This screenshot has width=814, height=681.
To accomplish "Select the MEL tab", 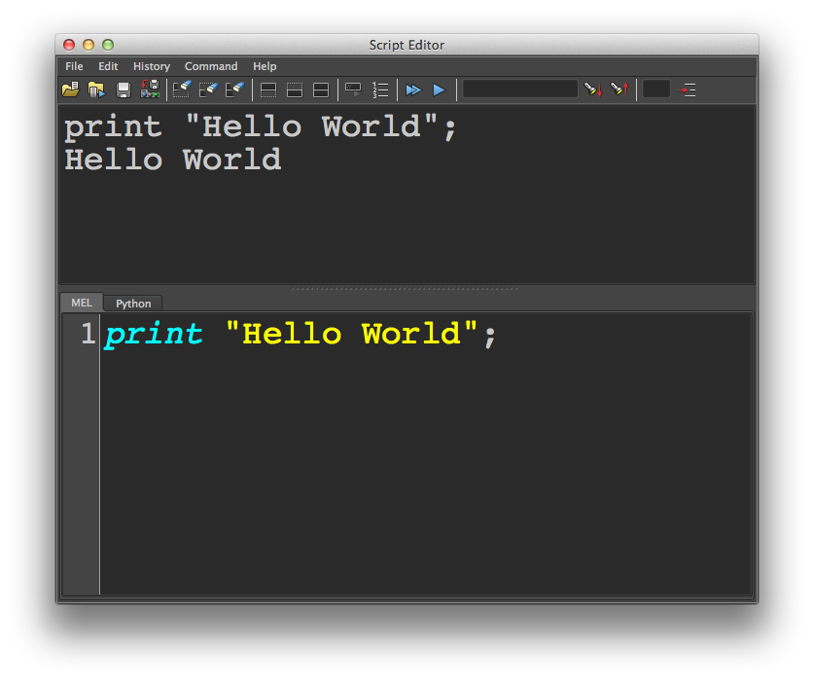I will pyautogui.click(x=81, y=303).
